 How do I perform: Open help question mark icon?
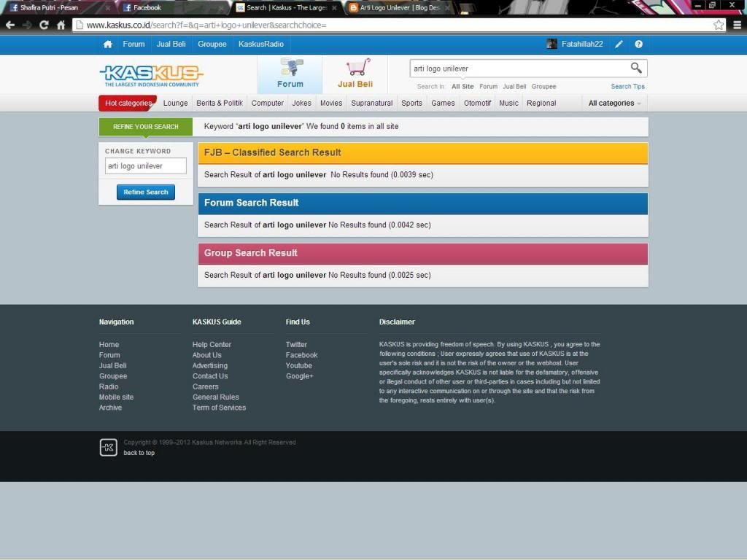click(638, 44)
